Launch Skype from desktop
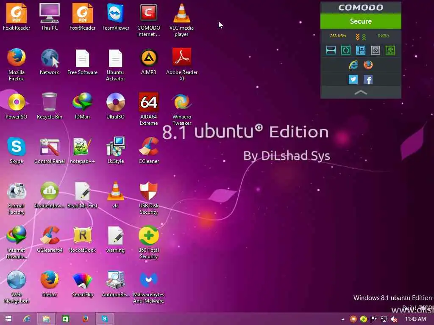Screen dimensions: 434x325 (17, 150)
